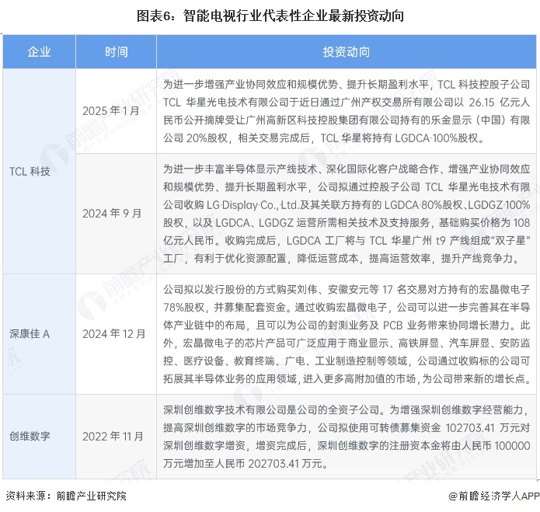Click the investment text mentioning 26.15 亿元
The image size is (540, 512).
click(x=346, y=111)
